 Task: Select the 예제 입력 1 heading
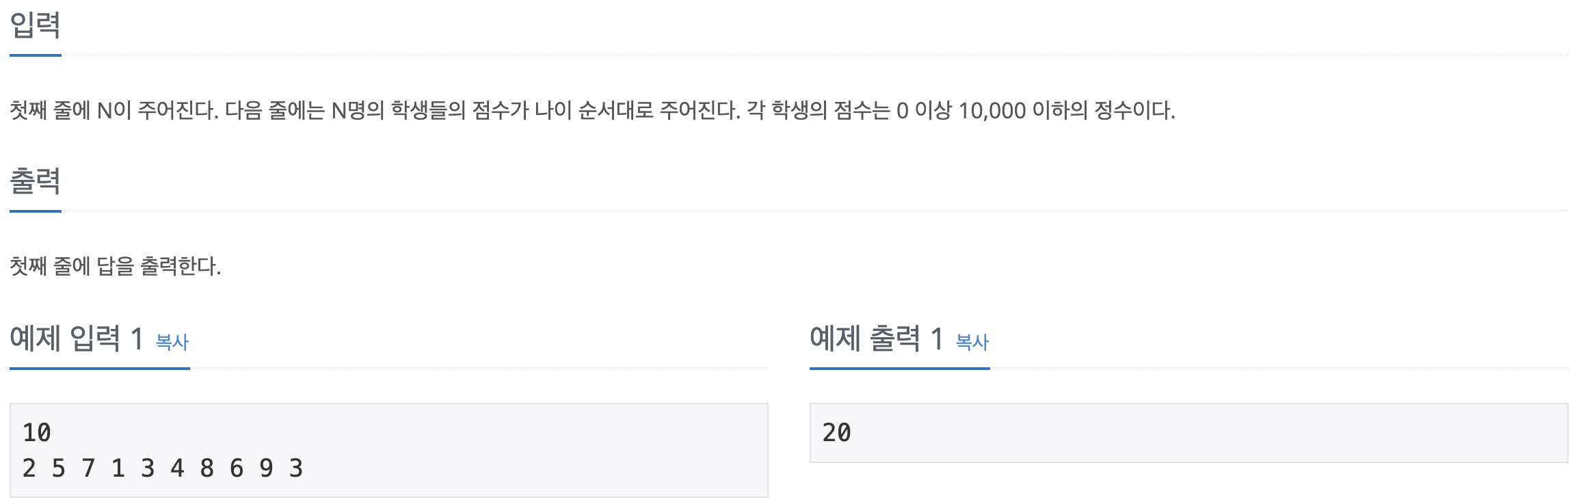point(77,339)
